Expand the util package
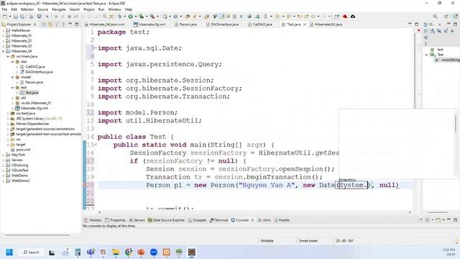The image size is (460, 259). click(13, 98)
